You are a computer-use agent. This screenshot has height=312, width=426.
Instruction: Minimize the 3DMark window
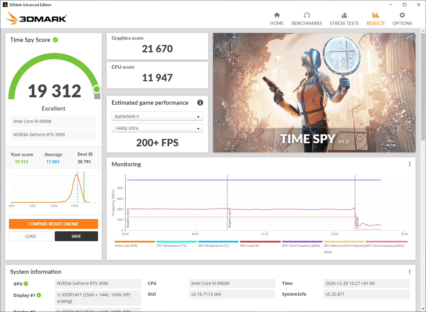click(x=391, y=5)
